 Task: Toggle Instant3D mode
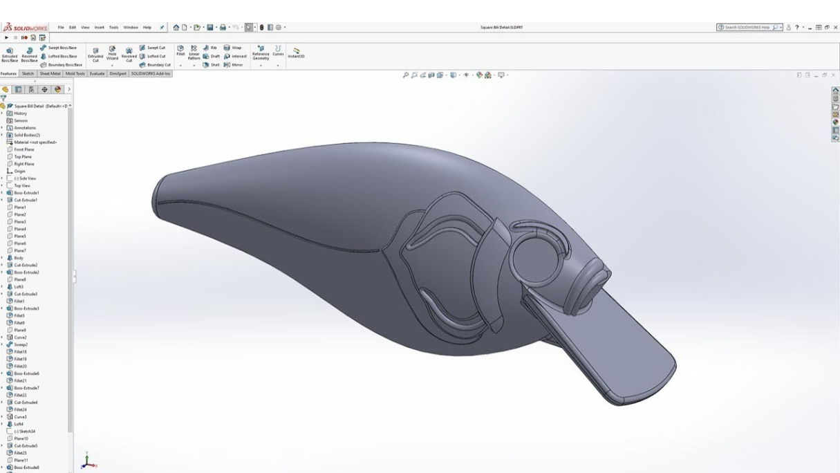coord(296,53)
